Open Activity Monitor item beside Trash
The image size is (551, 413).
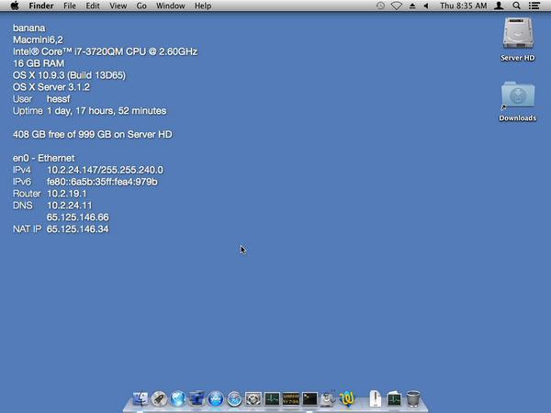click(394, 399)
